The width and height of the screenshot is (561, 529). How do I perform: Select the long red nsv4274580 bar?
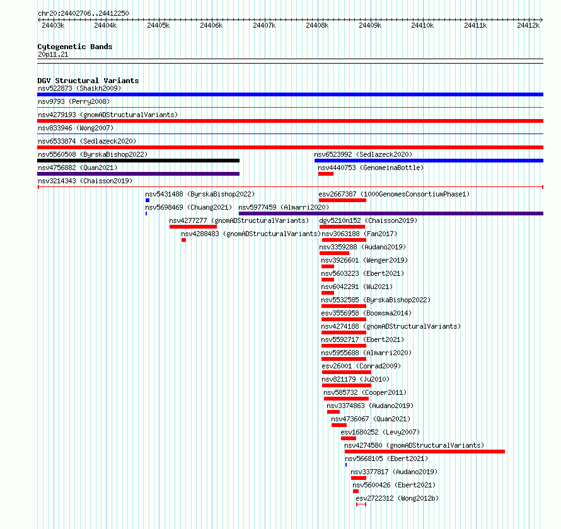[x=425, y=452]
